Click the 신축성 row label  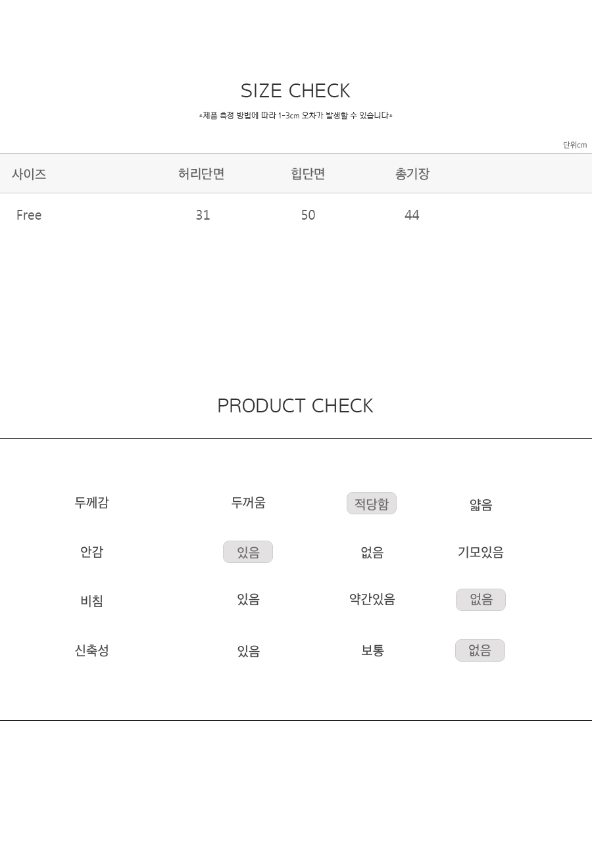91,650
